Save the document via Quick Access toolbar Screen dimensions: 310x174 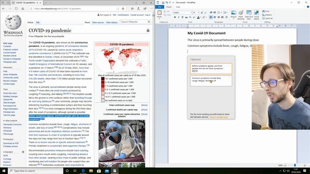[x=163, y=2]
